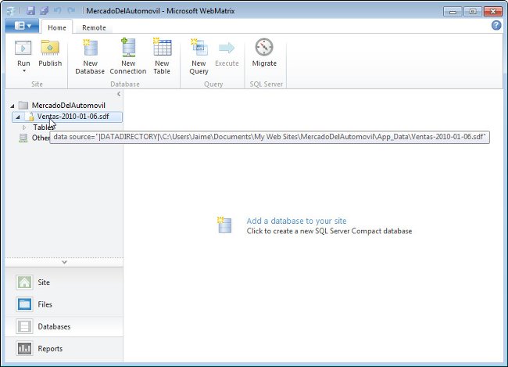Open the Help question mark icon

(496, 25)
